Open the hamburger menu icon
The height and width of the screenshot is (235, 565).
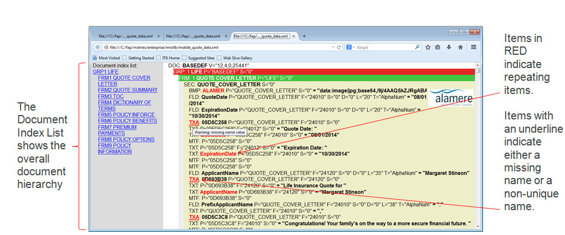pyautogui.click(x=474, y=47)
